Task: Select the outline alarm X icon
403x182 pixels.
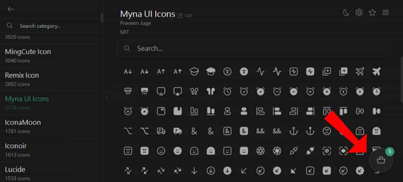Action: tap(128, 111)
